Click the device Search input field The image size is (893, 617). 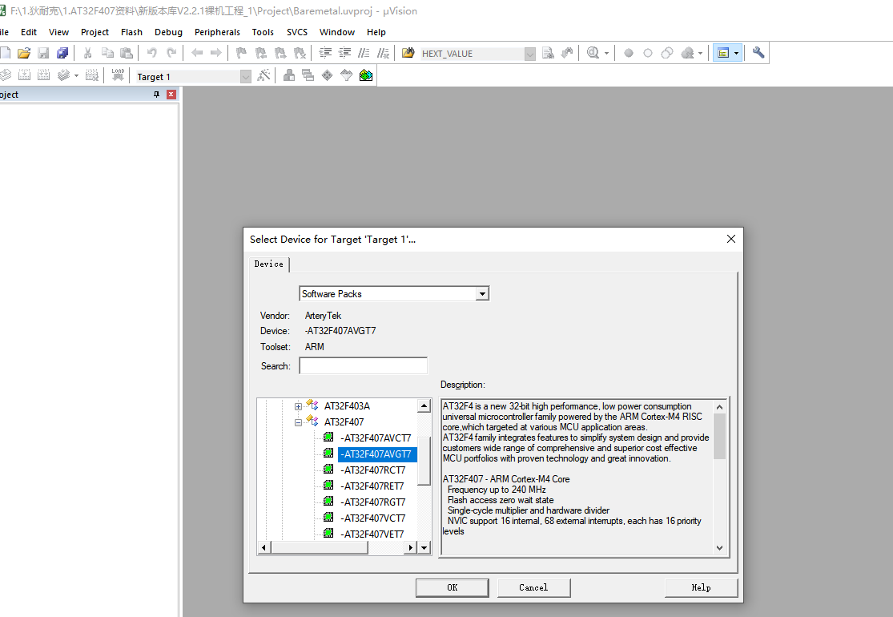tap(364, 365)
